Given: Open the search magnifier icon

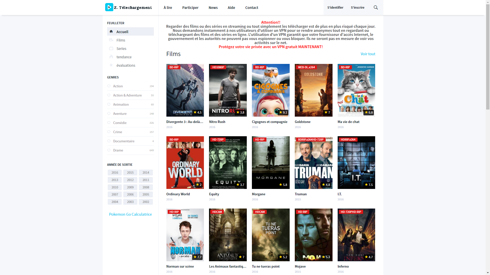Looking at the screenshot, I should [x=376, y=7].
